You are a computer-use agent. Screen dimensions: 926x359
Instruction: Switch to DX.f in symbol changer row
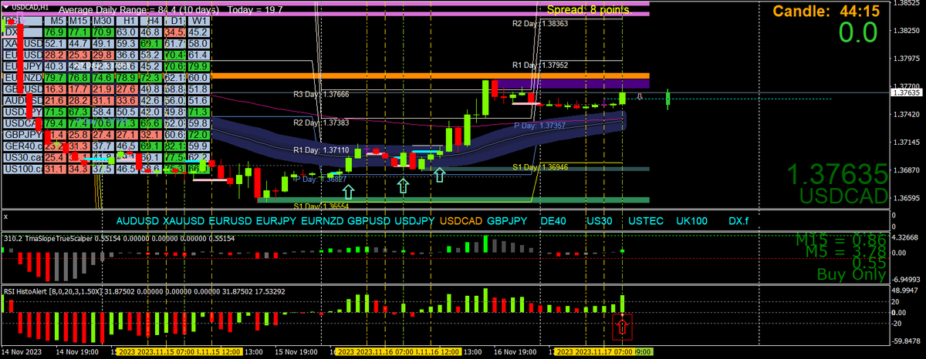click(738, 221)
